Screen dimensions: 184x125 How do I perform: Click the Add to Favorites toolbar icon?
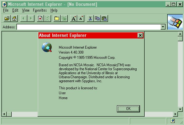pos(64,18)
